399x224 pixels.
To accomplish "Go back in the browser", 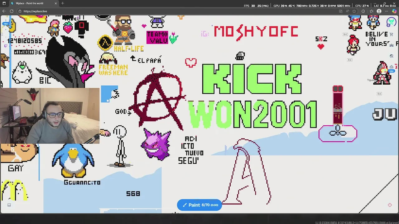I will click(x=4, y=11).
